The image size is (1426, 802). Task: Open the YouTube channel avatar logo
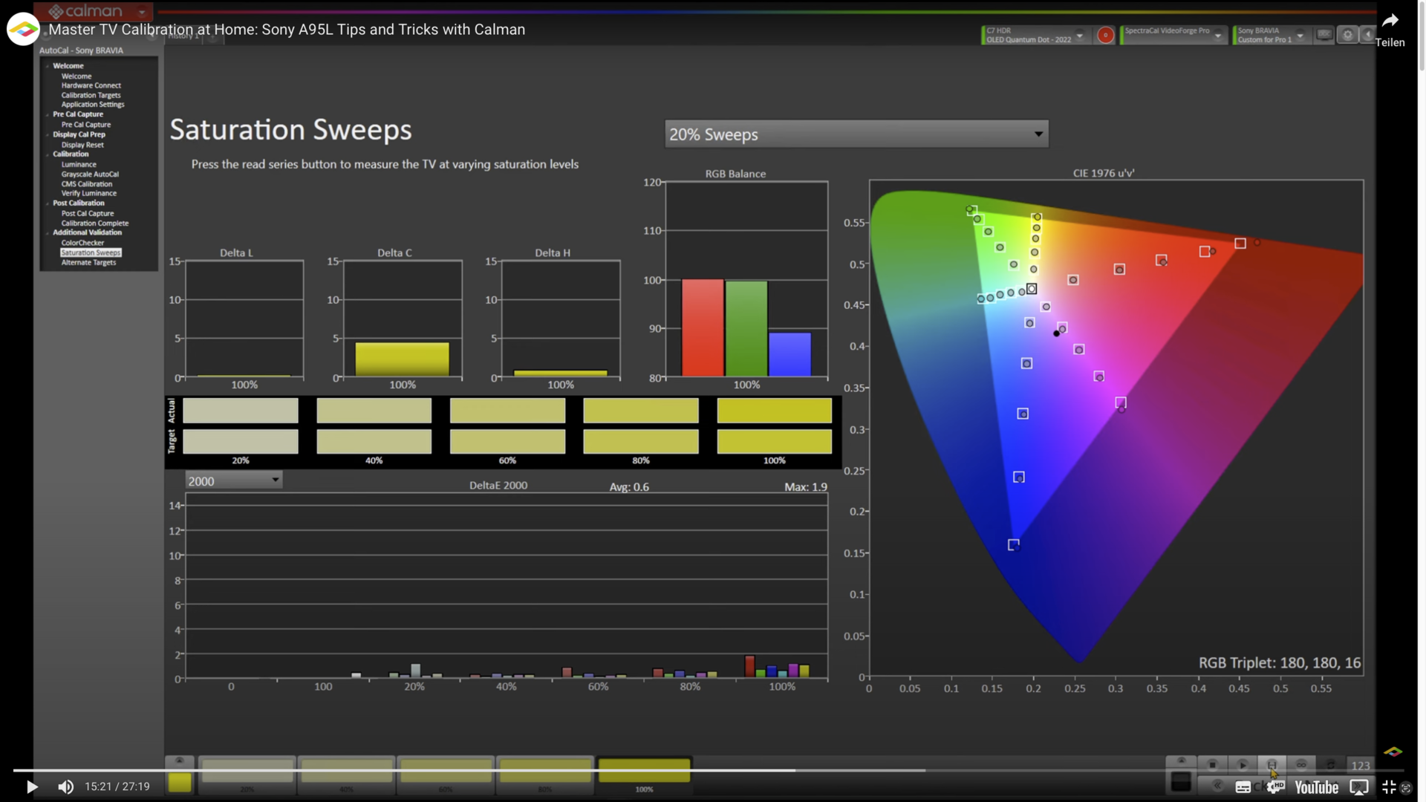click(23, 30)
